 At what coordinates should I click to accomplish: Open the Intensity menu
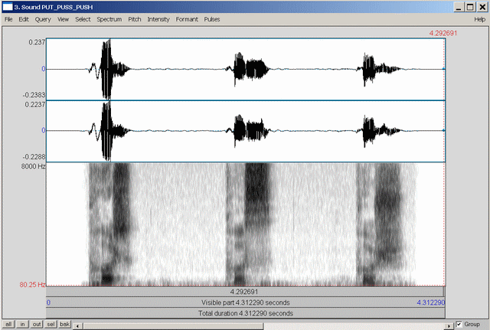pos(158,18)
